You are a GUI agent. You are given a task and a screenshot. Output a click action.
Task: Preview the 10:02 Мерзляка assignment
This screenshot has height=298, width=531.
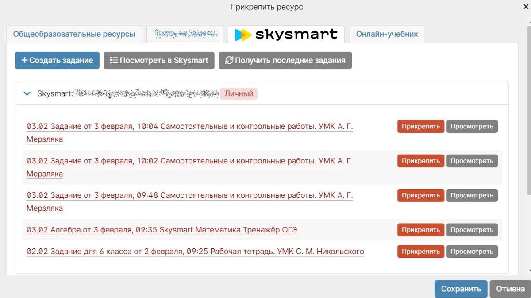[472, 161]
